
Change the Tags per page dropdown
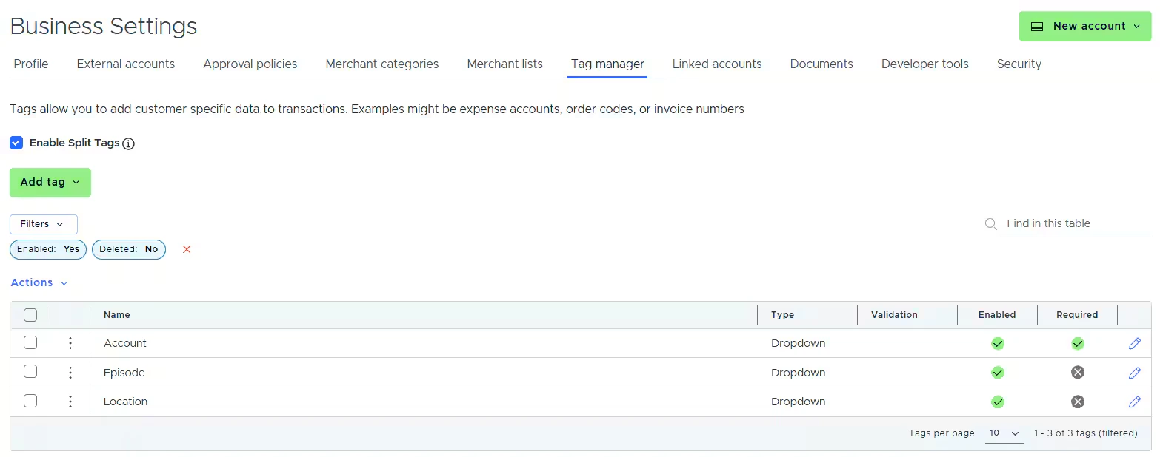point(1004,433)
